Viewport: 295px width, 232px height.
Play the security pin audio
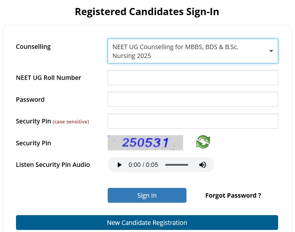click(119, 165)
